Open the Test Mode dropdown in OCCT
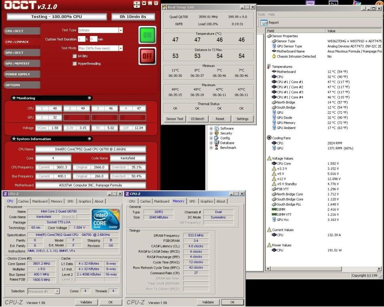Screen dimensions: 384x307 pos(121,48)
